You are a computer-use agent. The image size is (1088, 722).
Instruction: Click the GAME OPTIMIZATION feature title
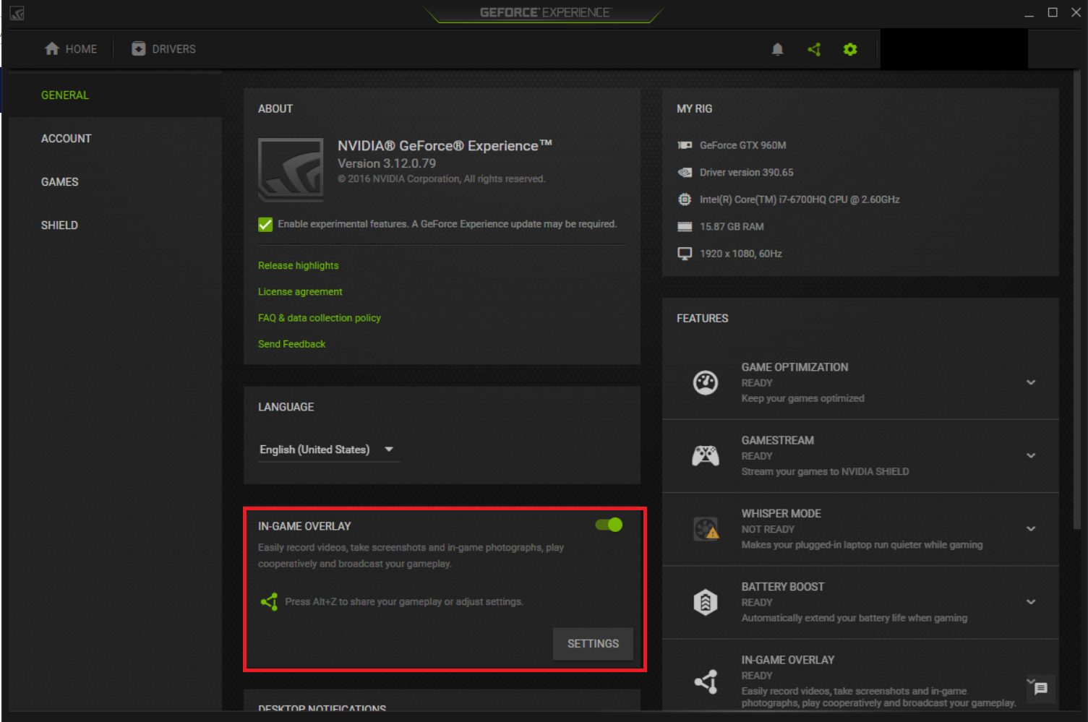point(794,367)
